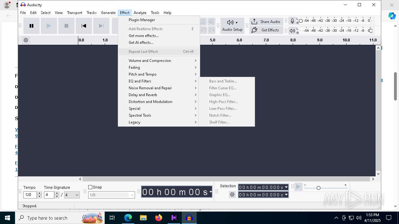The height and width of the screenshot is (224, 399).
Task: Click the Undo arrow icon
Action: tap(203, 30)
